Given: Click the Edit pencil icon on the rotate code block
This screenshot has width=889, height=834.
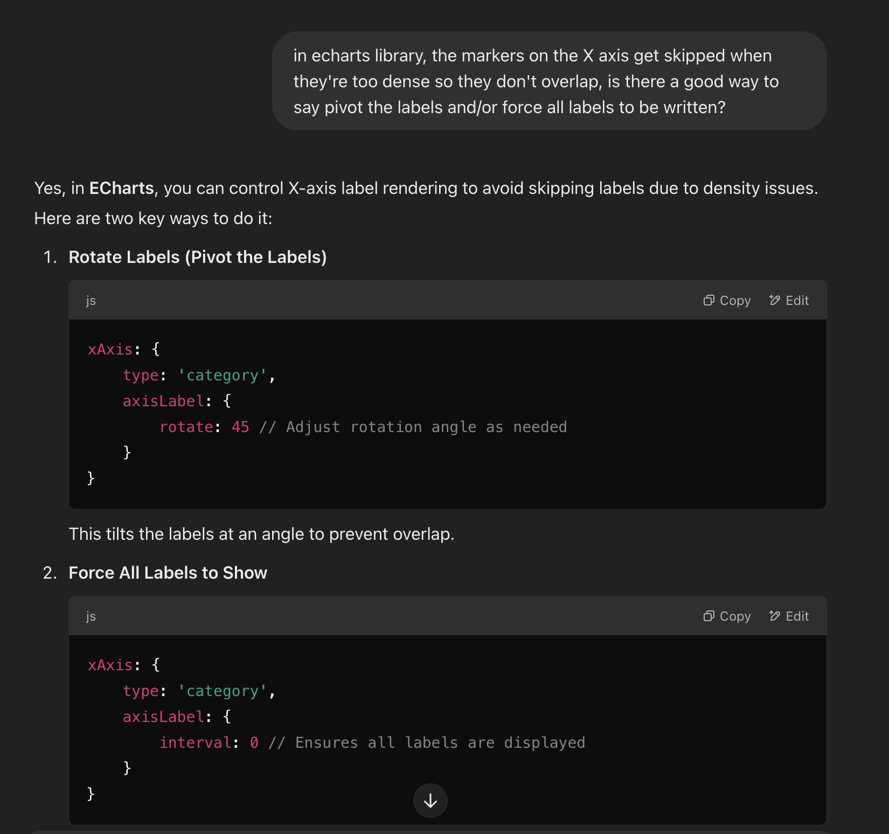Looking at the screenshot, I should click(x=775, y=300).
